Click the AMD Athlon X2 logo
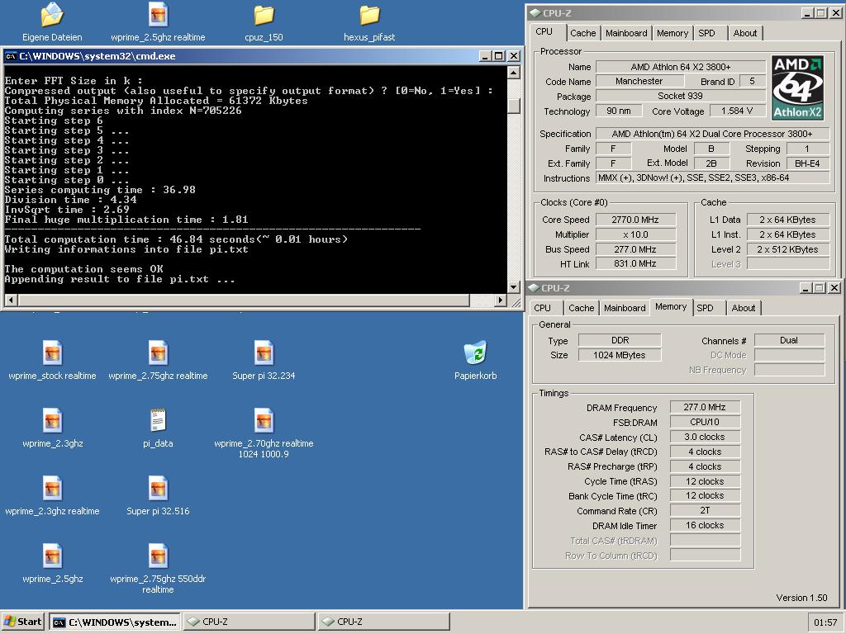Screen dimensions: 846x634 point(797,88)
